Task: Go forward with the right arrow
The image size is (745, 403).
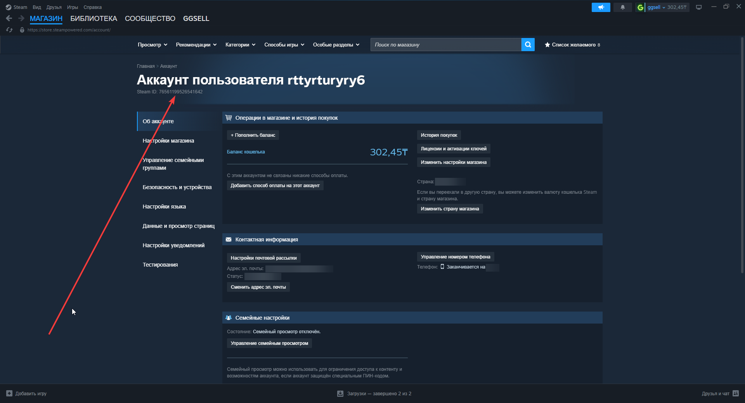Action: pyautogui.click(x=21, y=18)
